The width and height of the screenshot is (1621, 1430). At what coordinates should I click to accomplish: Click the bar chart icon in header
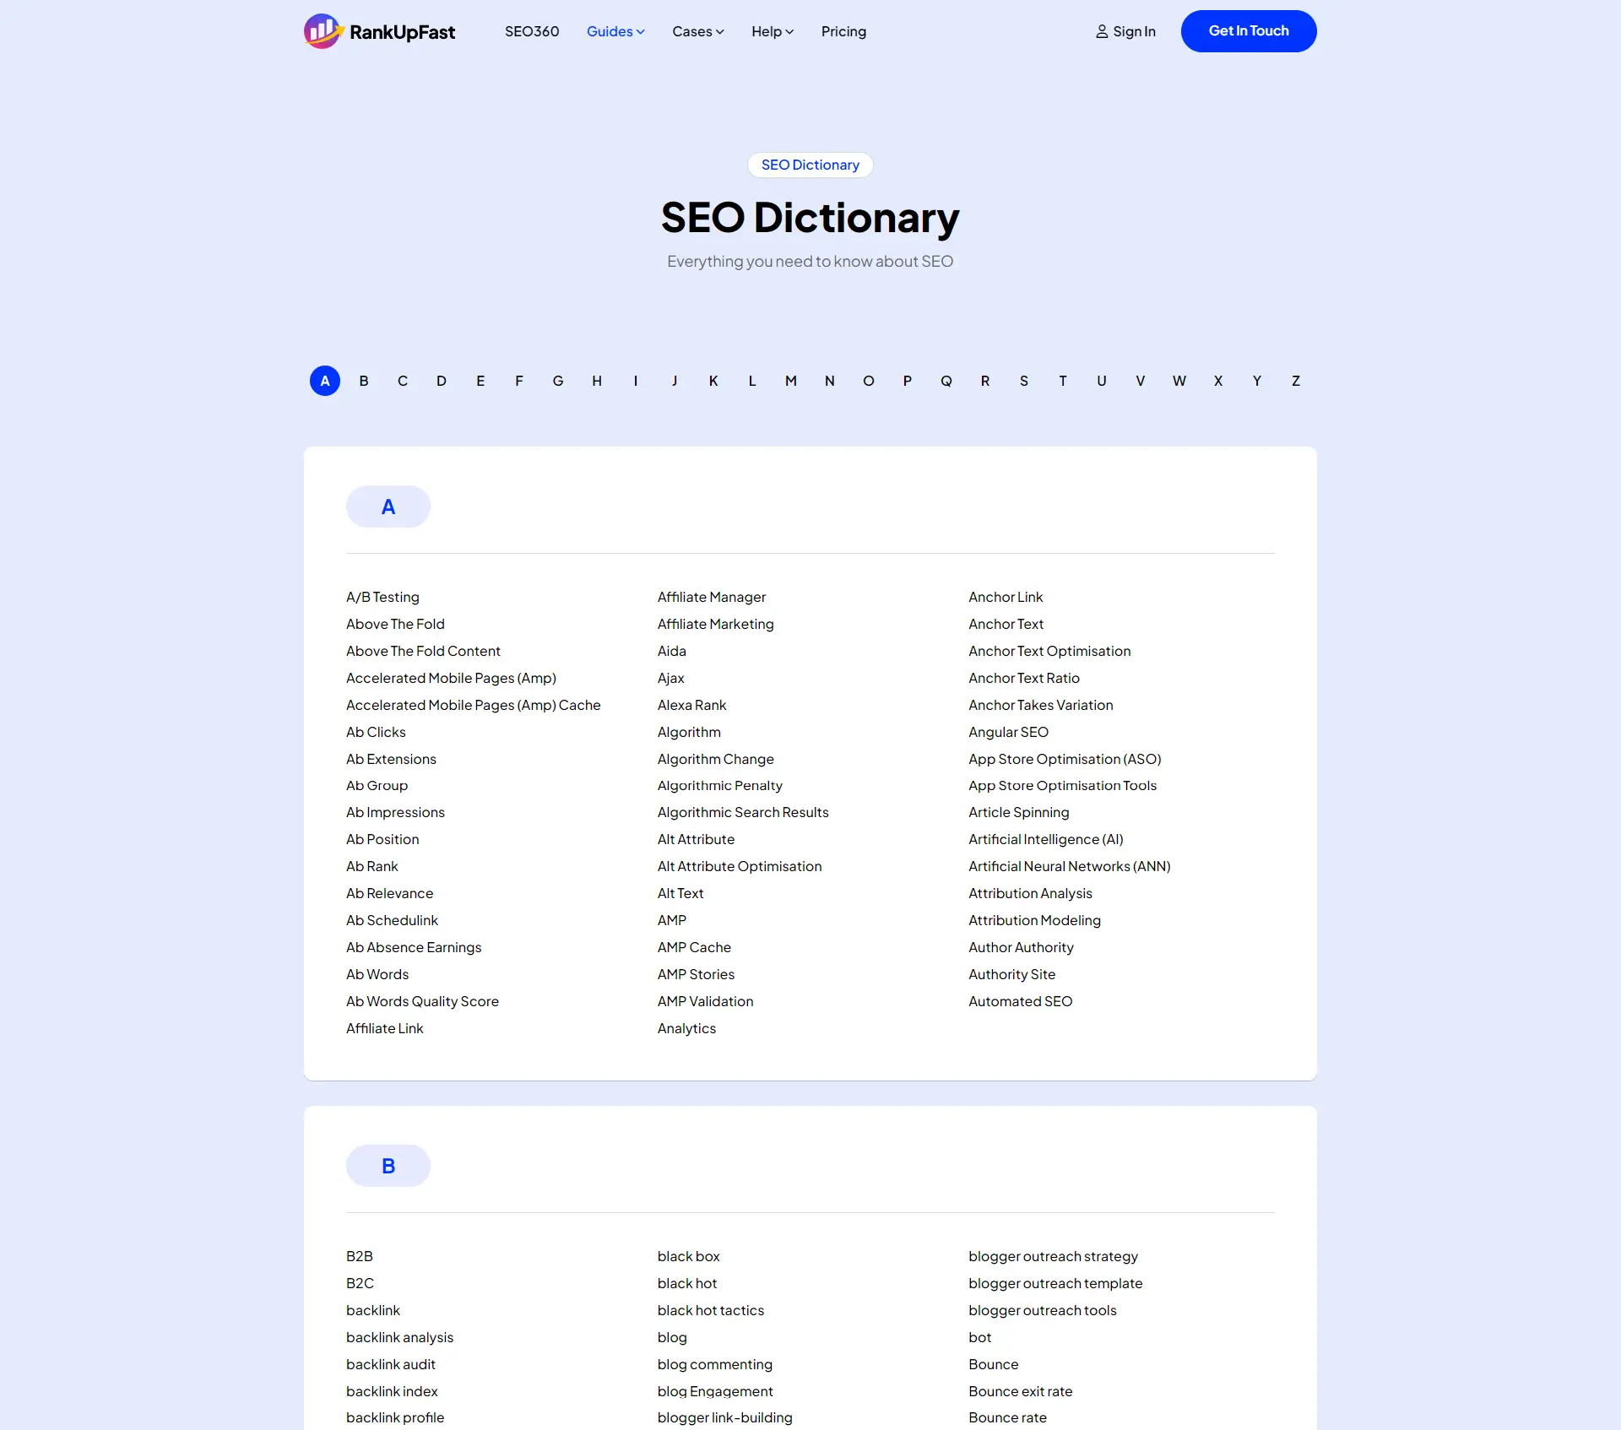coord(323,30)
